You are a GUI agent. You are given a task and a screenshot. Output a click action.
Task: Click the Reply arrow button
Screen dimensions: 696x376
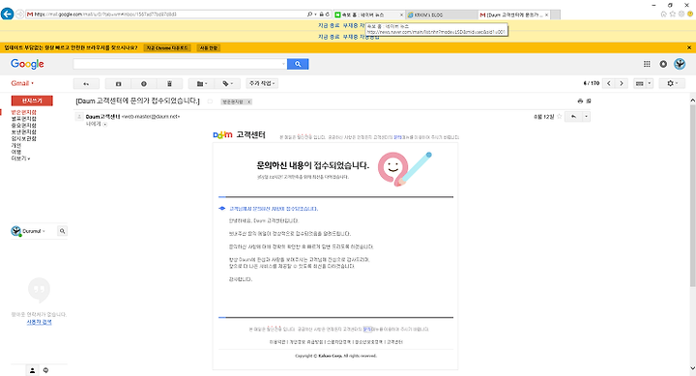pyautogui.click(x=573, y=117)
